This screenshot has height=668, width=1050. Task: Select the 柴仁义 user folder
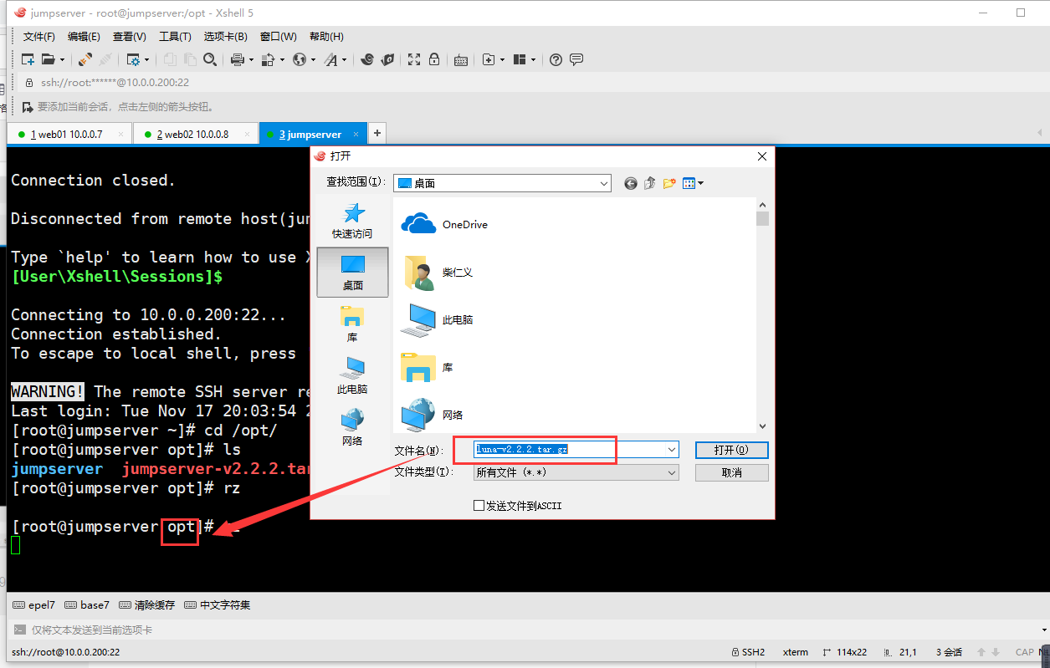pyautogui.click(x=438, y=273)
